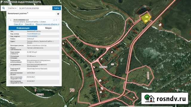Click the large 70 region label on map
This screenshot has height=107, width=191.
pos(72,90)
